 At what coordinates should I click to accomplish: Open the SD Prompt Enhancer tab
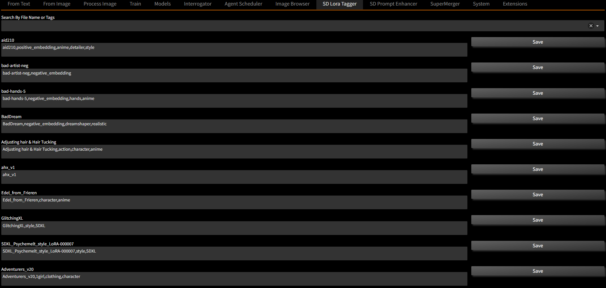393,4
